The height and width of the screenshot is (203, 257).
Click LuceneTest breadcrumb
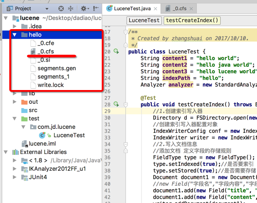point(144,20)
